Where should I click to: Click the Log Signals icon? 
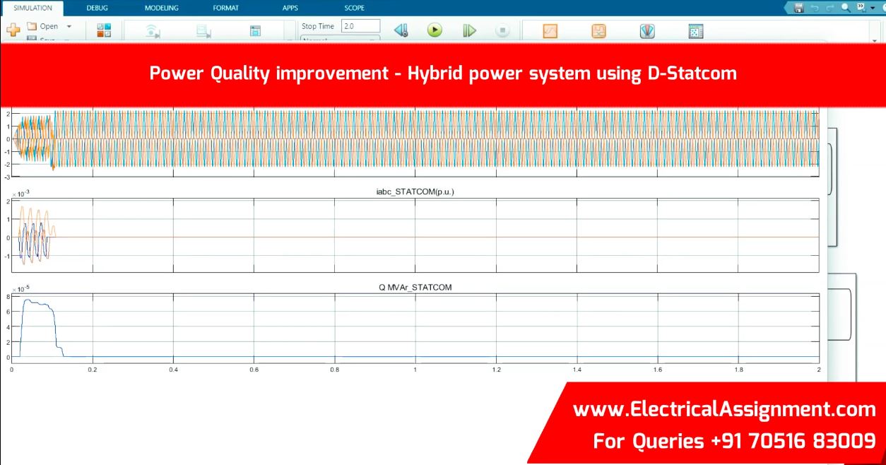click(x=153, y=31)
